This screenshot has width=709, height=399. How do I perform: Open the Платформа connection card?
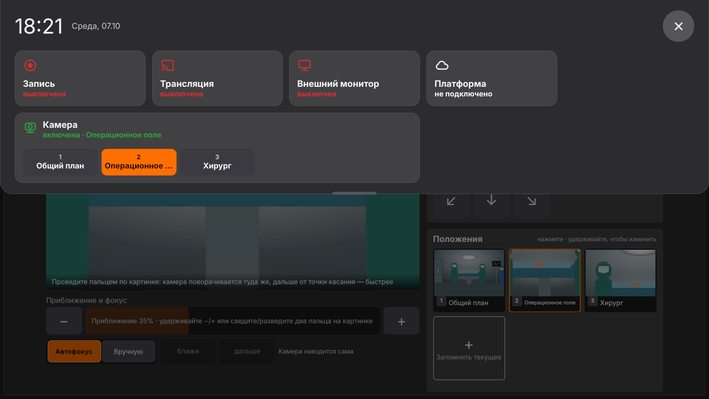(x=492, y=78)
